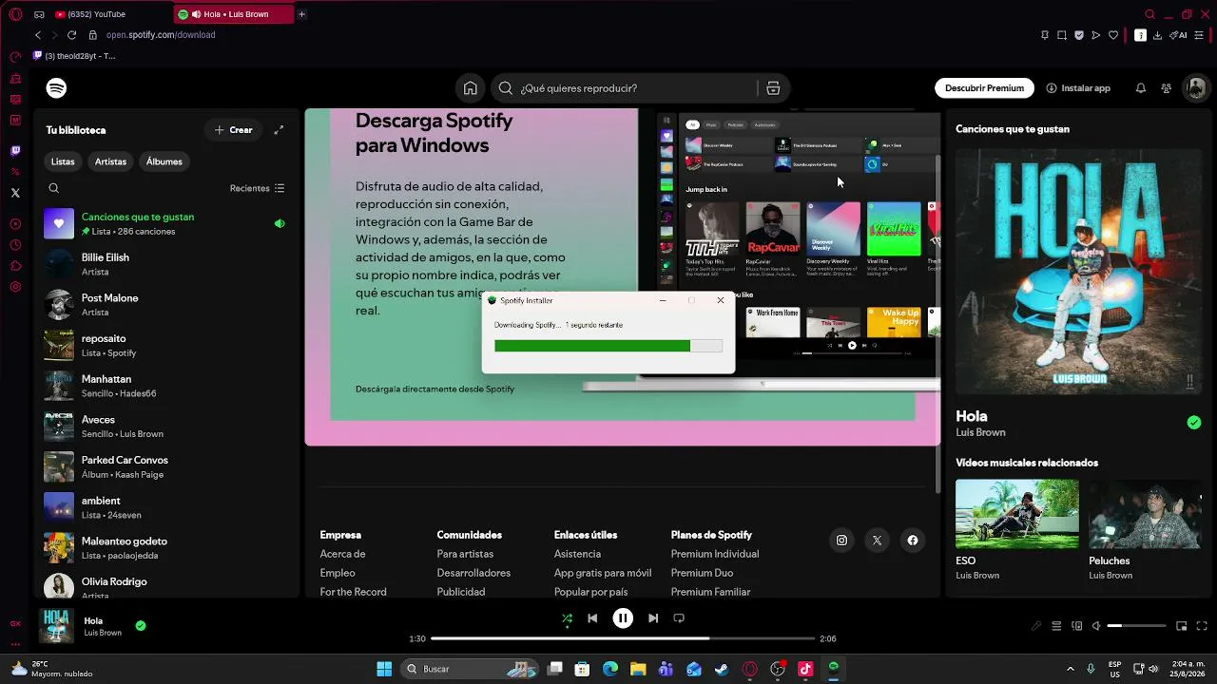The width and height of the screenshot is (1217, 684).
Task: Open the Recientes sort options
Action: pos(257,188)
